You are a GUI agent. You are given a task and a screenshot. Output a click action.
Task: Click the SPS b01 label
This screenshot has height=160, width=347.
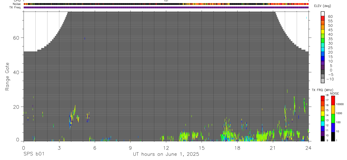[x=34, y=154]
